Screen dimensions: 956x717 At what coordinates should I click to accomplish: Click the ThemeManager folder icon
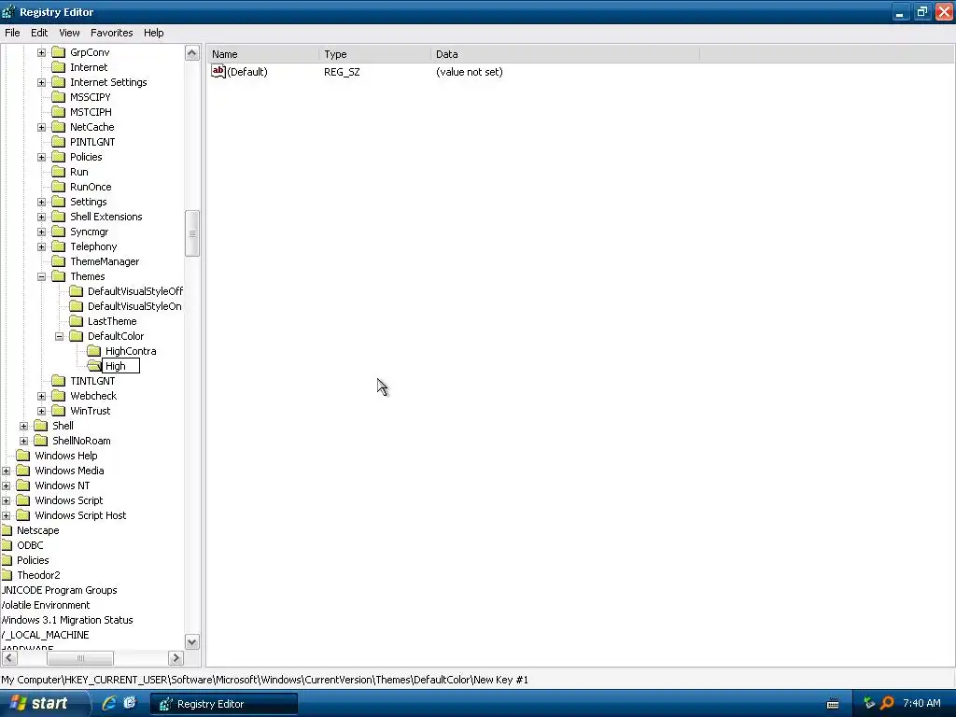point(59,261)
